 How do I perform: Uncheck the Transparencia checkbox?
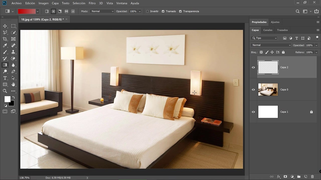tap(180, 11)
